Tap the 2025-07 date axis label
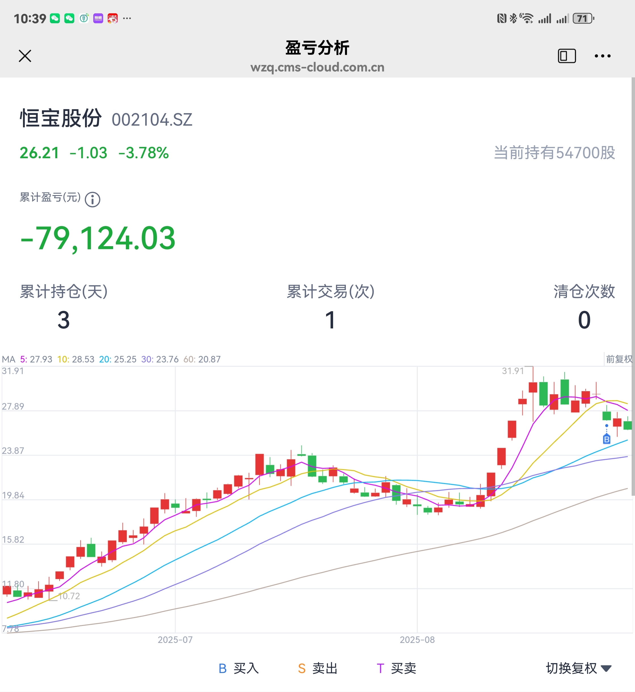 (175, 640)
